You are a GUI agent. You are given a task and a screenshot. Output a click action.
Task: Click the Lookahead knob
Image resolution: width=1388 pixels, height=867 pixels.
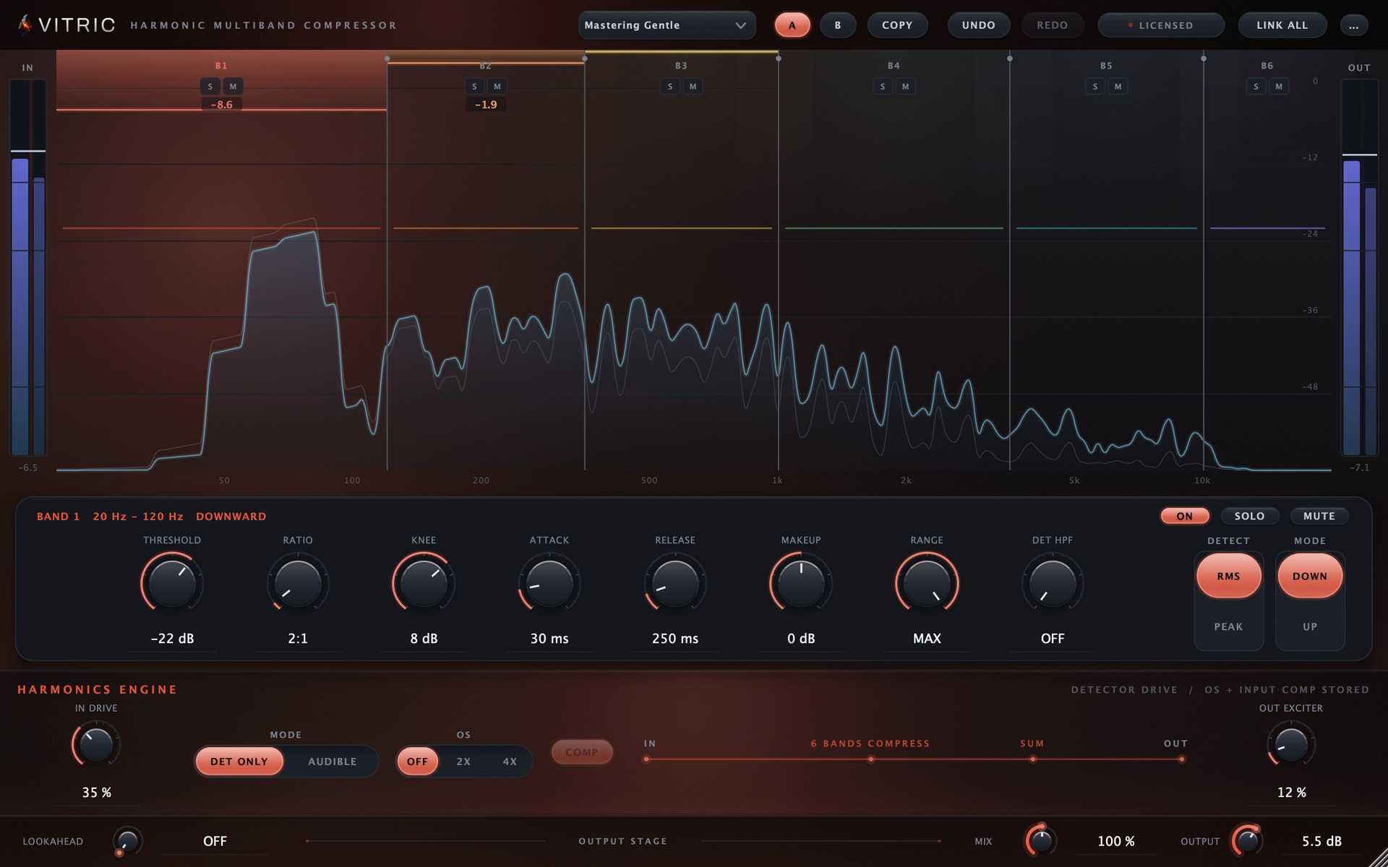(127, 841)
